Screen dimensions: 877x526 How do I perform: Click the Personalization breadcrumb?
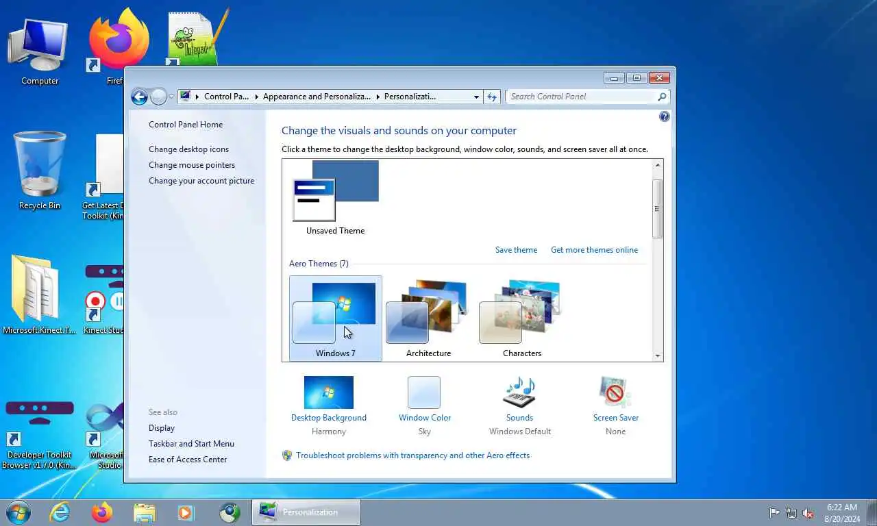click(410, 97)
